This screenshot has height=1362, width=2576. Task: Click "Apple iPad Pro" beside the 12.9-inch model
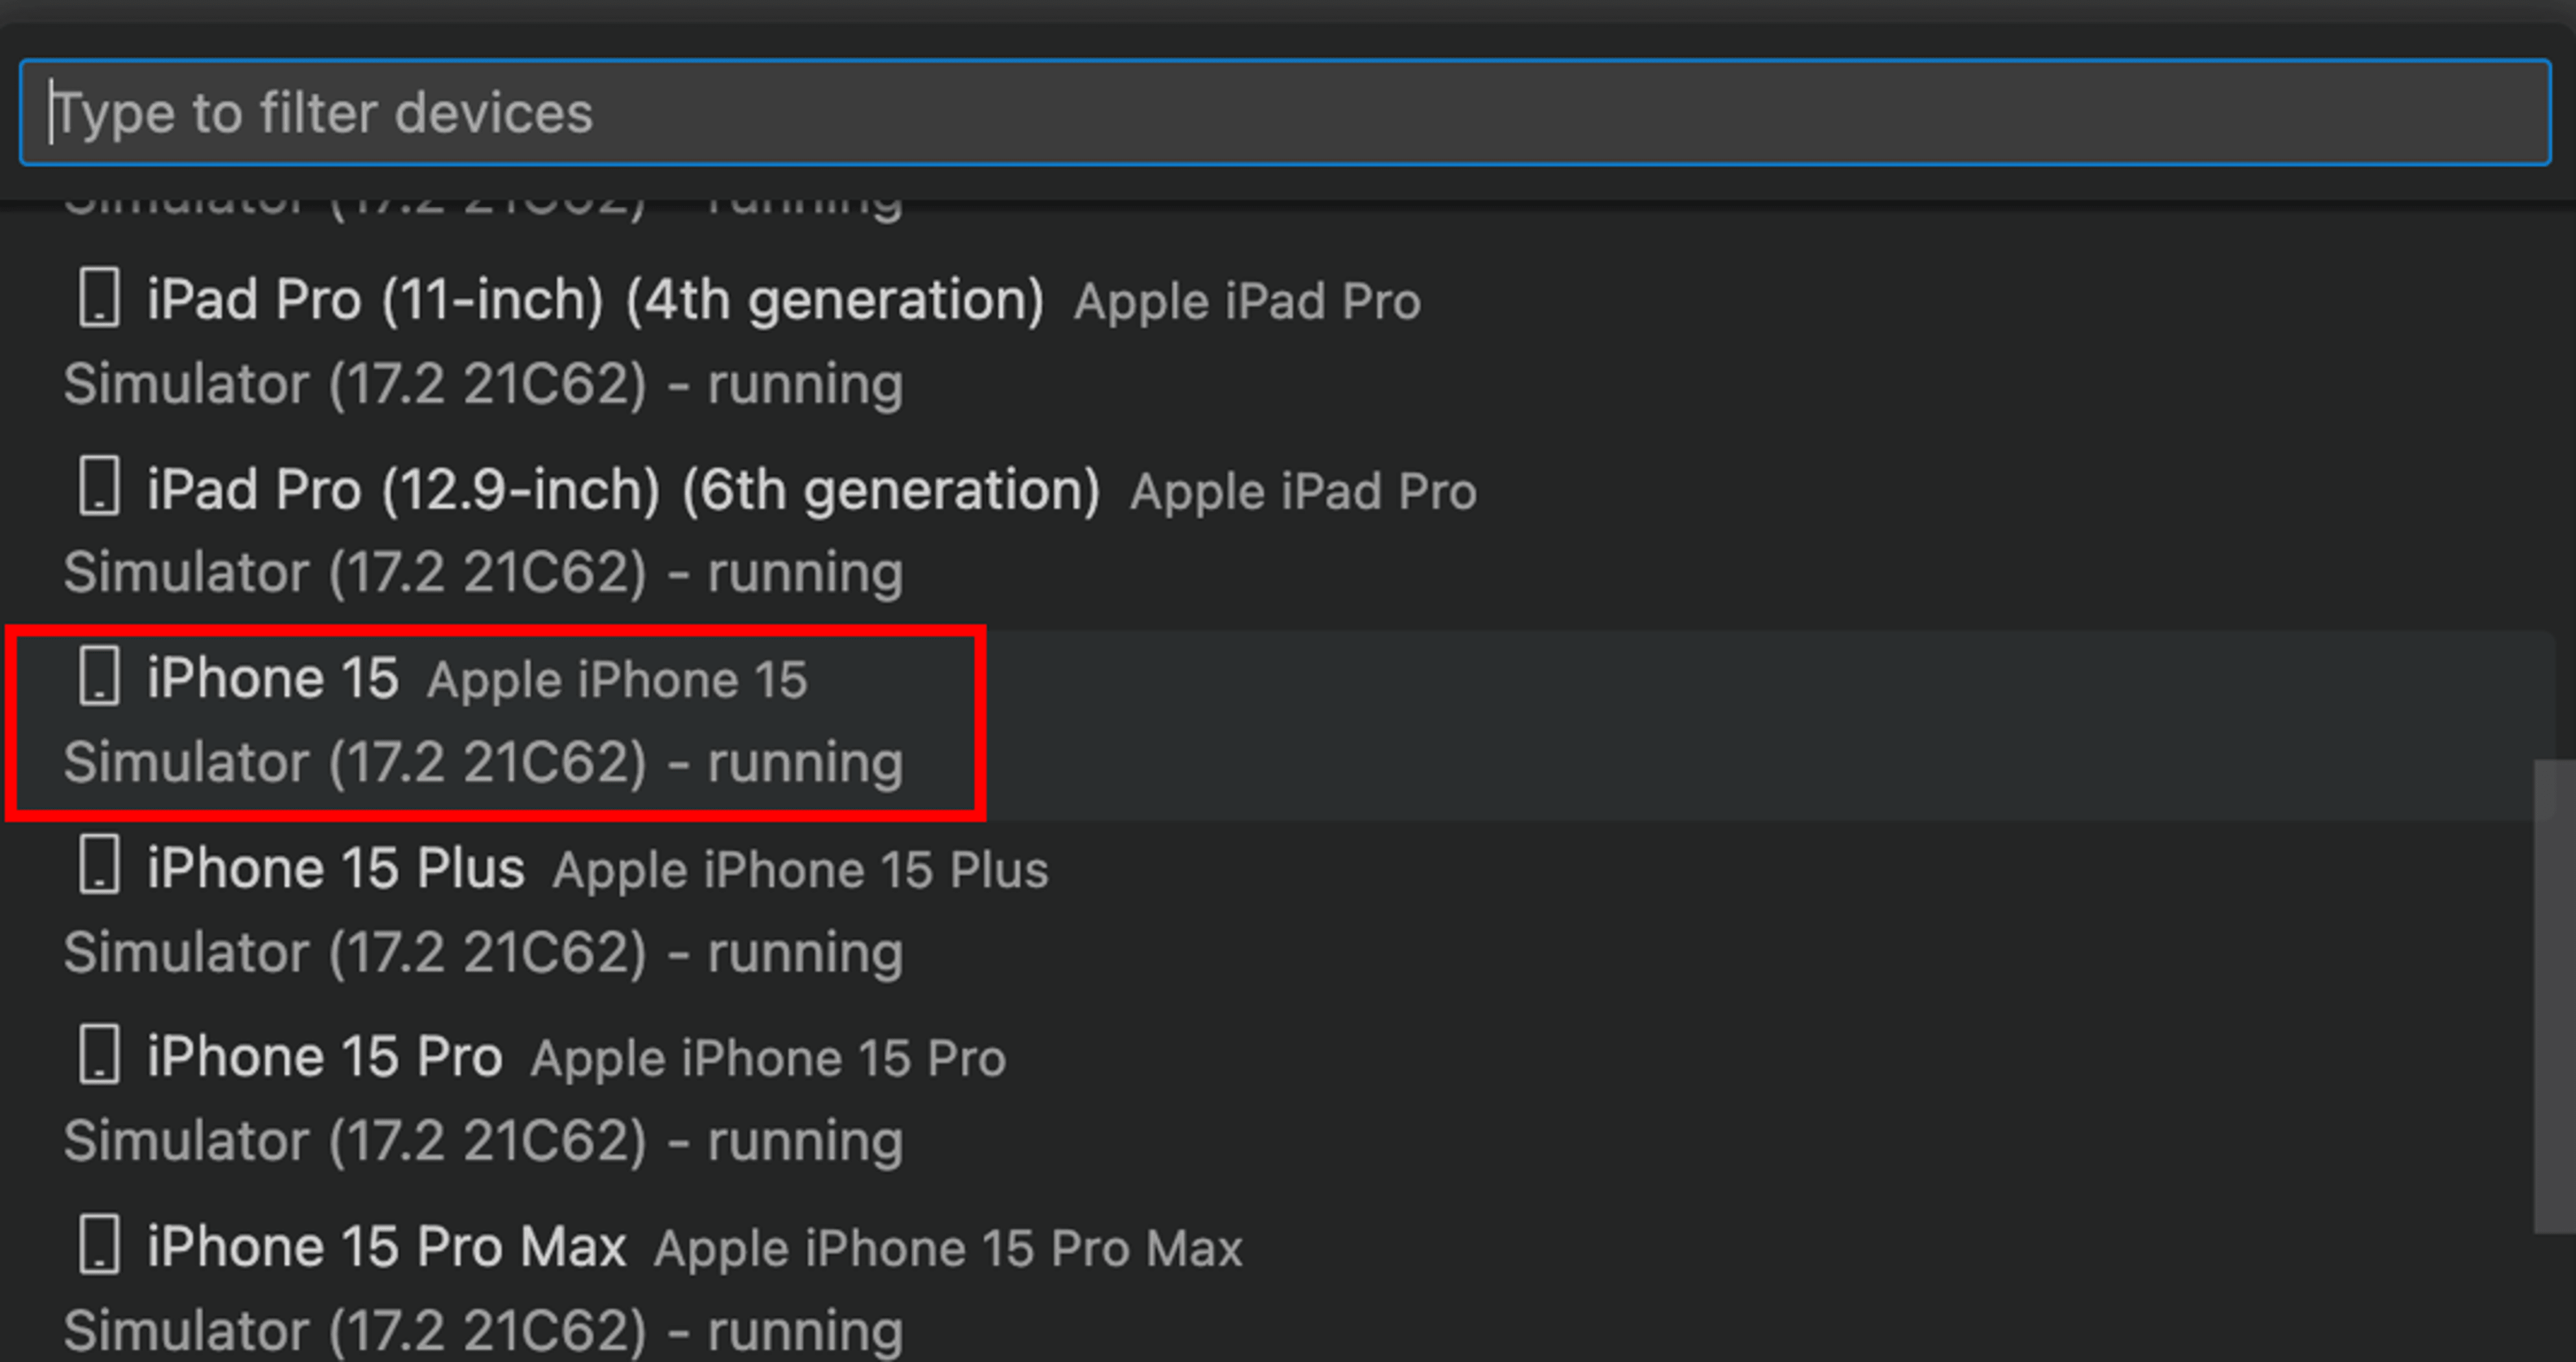[1303, 491]
